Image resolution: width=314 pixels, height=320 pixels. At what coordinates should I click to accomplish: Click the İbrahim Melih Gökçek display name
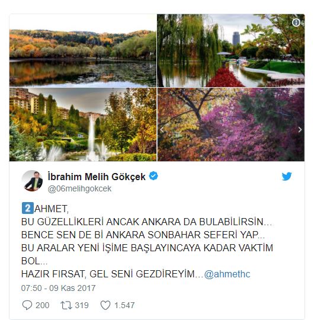[97, 177]
